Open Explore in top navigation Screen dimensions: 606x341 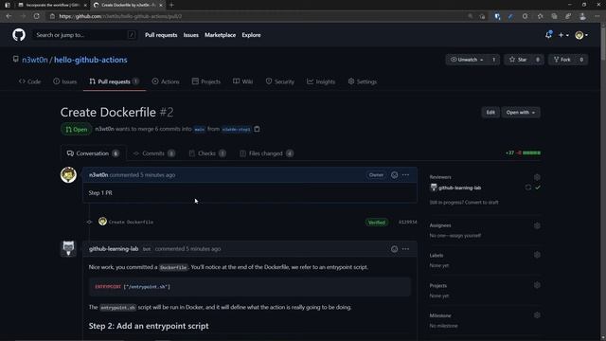(x=251, y=35)
